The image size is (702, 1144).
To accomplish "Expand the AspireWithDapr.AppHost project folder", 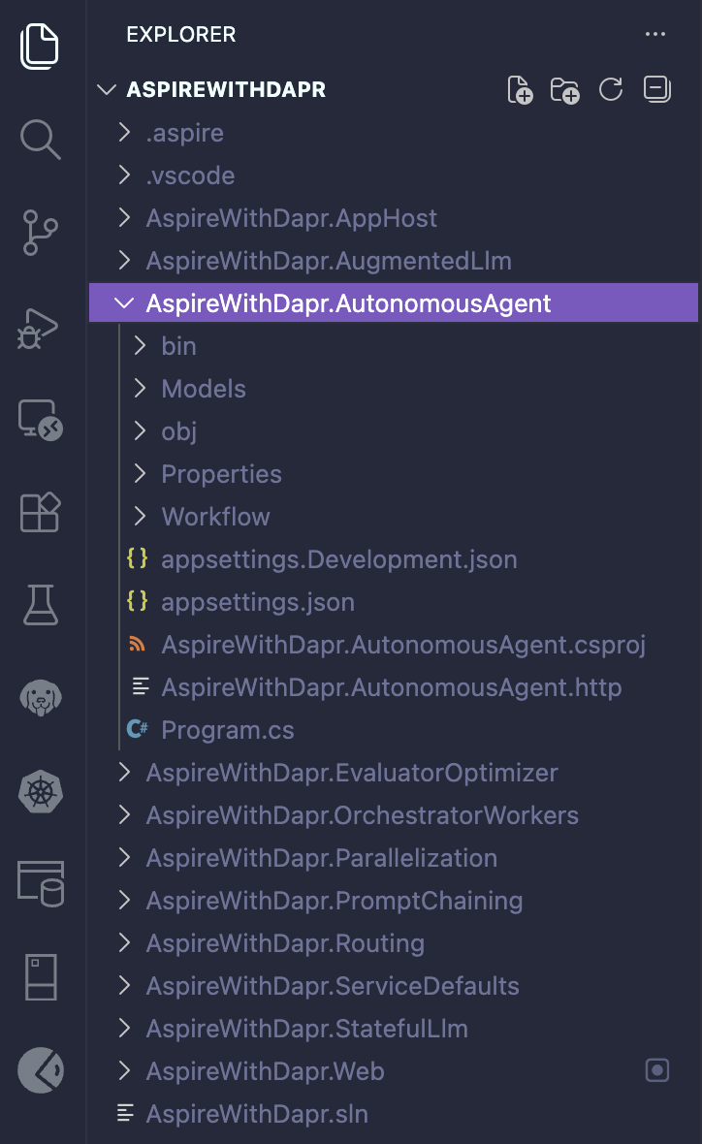I will pos(291,218).
